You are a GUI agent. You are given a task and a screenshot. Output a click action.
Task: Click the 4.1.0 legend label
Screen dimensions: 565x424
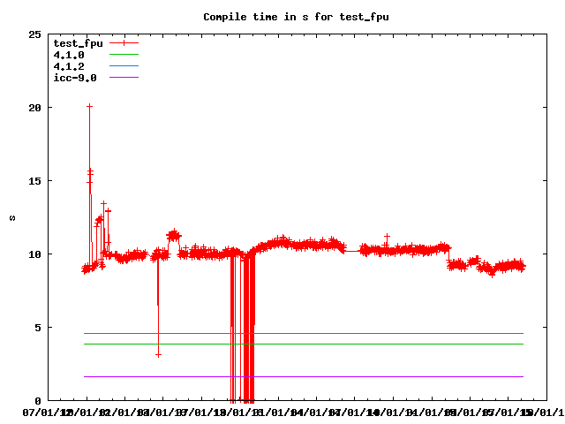point(69,54)
